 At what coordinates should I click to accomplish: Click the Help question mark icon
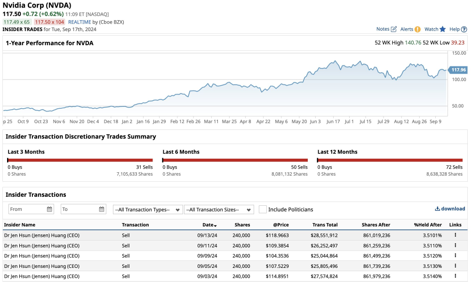pyautogui.click(x=464, y=29)
